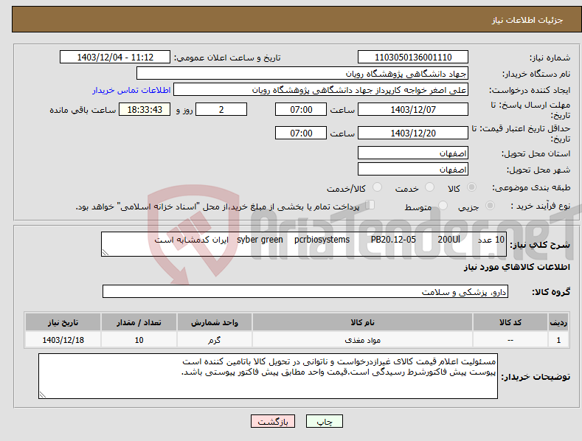This screenshot has width=582, height=441.
Task: Open اطلاعات تماس خریدار link
Action: (131, 90)
